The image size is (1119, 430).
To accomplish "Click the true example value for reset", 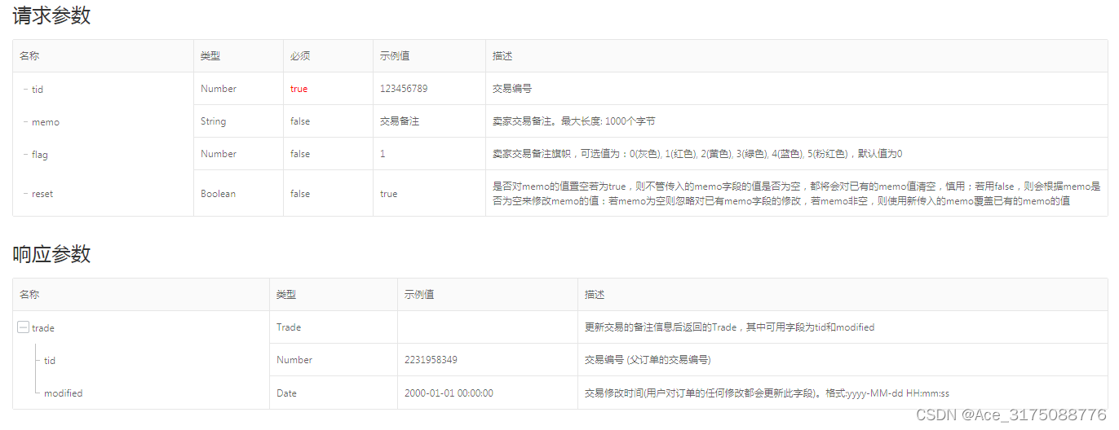I will [389, 194].
